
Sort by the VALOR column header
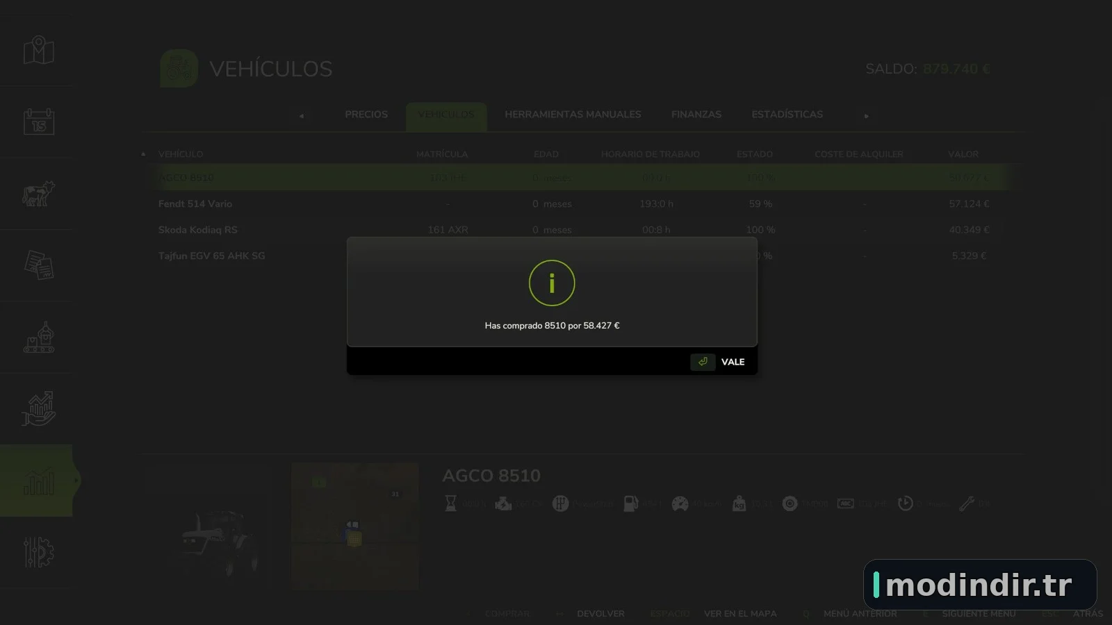click(963, 154)
